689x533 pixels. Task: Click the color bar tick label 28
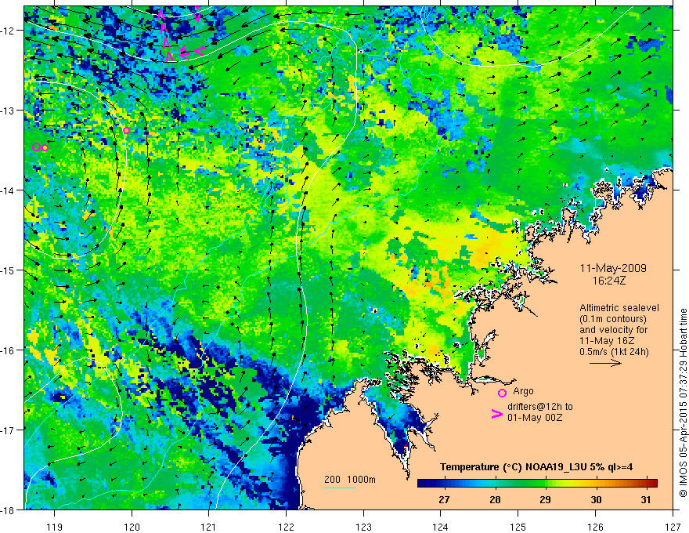pyautogui.click(x=495, y=499)
